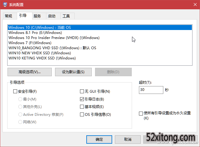Select WIN10 KETING VHDX SSD entry
200x147 pixels.
pos(100,58)
